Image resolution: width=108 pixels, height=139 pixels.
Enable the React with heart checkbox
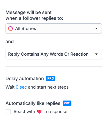pyautogui.click(x=8, y=112)
